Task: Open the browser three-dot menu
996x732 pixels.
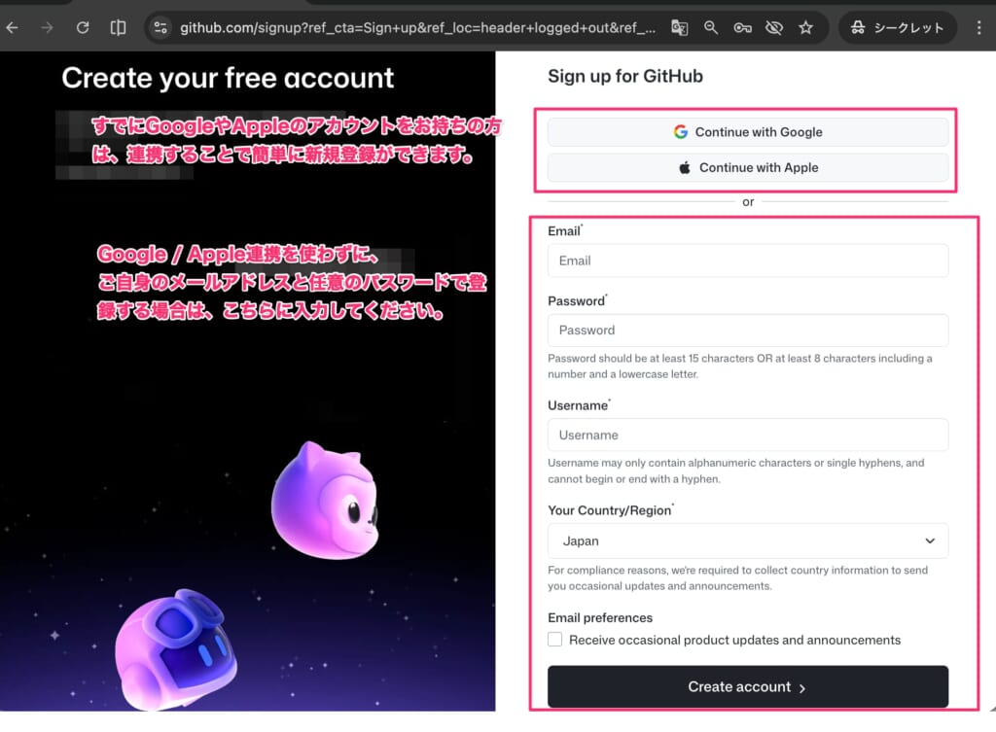Action: pos(978,27)
